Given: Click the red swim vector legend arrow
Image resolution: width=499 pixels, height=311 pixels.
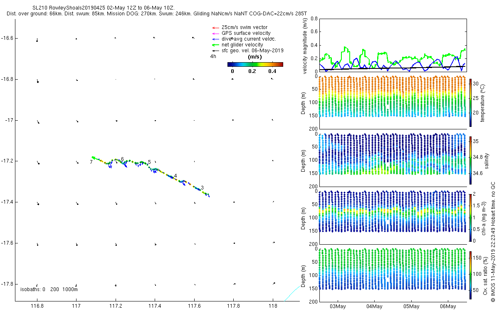Looking at the screenshot, I should (x=215, y=27).
